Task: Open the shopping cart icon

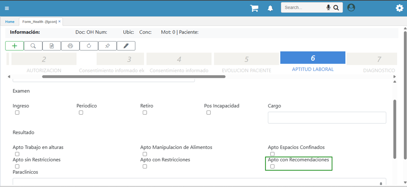Action: 254,8
